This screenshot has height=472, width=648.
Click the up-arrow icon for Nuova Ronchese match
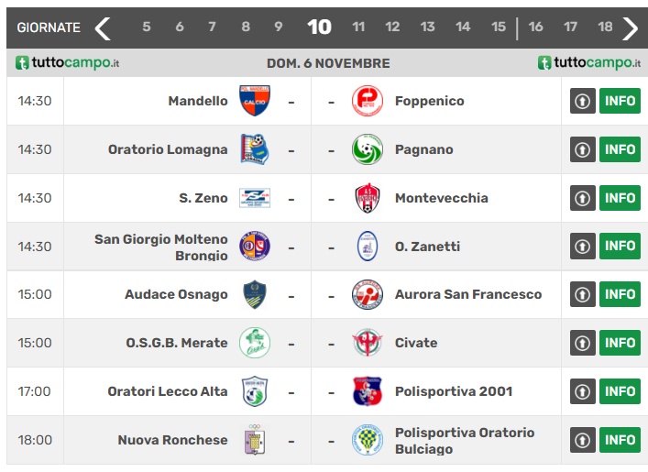click(583, 440)
